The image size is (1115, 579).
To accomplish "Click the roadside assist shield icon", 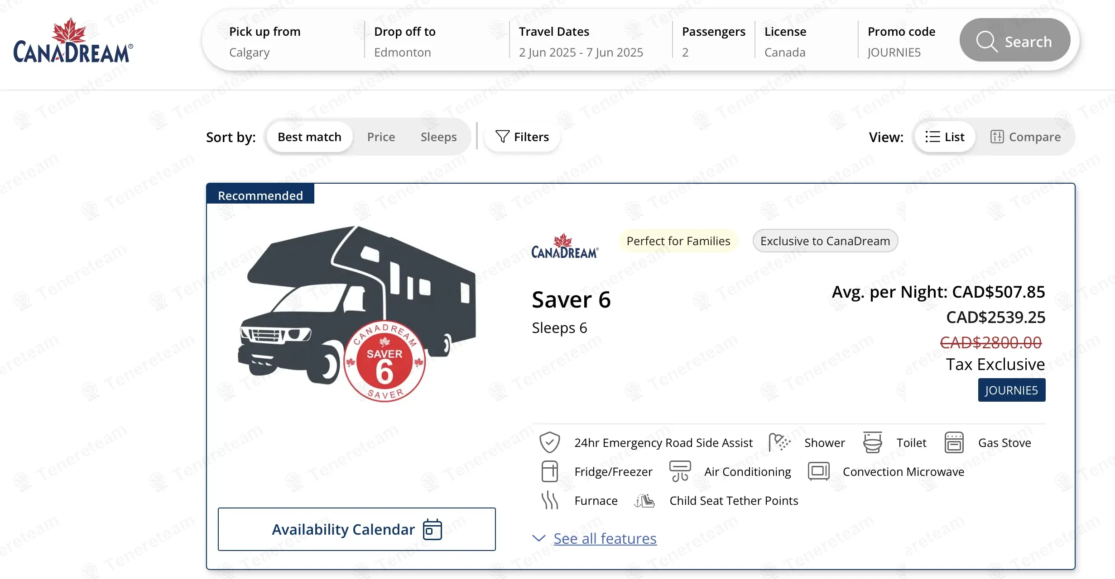I will [x=549, y=442].
